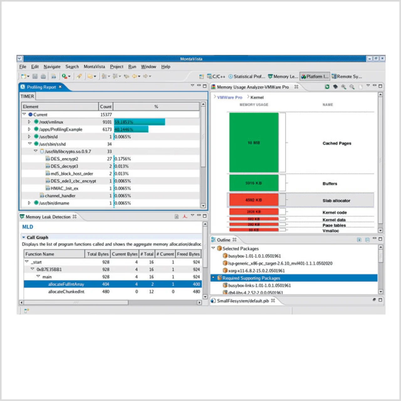The image size is (401, 401).
Task: Zoom in on the memory usage chart
Action: pyautogui.click(x=344, y=87)
